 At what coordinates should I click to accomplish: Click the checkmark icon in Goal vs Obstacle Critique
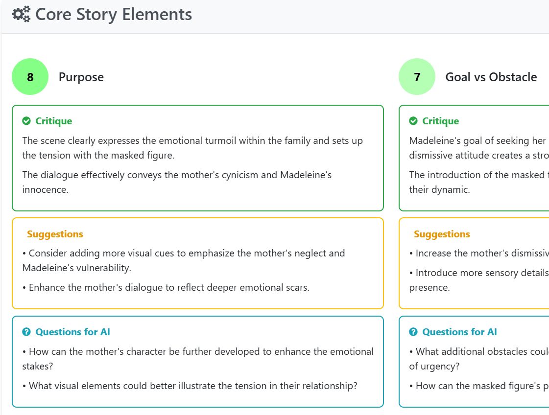(413, 121)
